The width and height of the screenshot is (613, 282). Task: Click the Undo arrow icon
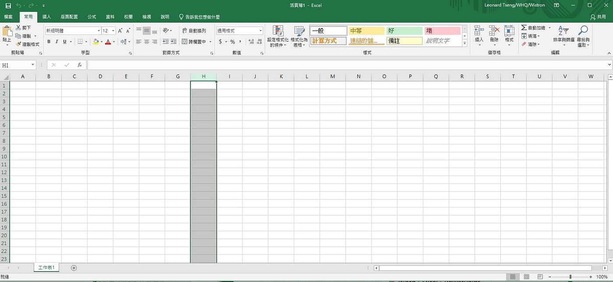(x=19, y=5)
